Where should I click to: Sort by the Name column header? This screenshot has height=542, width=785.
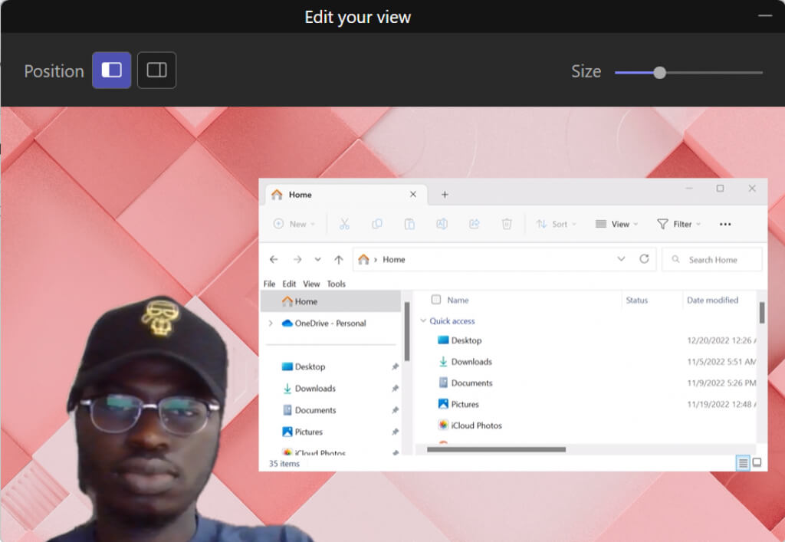[x=458, y=301]
